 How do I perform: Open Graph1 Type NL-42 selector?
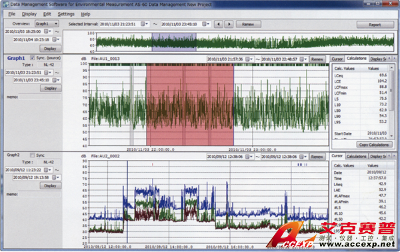coord(49,65)
